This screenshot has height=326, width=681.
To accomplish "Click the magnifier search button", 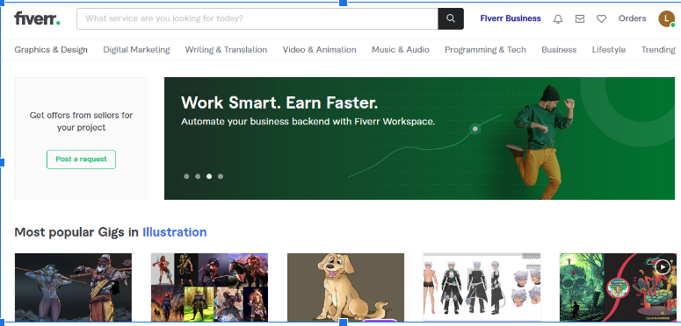I will coord(451,18).
